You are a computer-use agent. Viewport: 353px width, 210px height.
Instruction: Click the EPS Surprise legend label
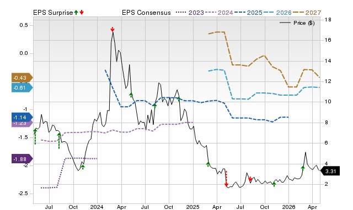click(x=53, y=13)
